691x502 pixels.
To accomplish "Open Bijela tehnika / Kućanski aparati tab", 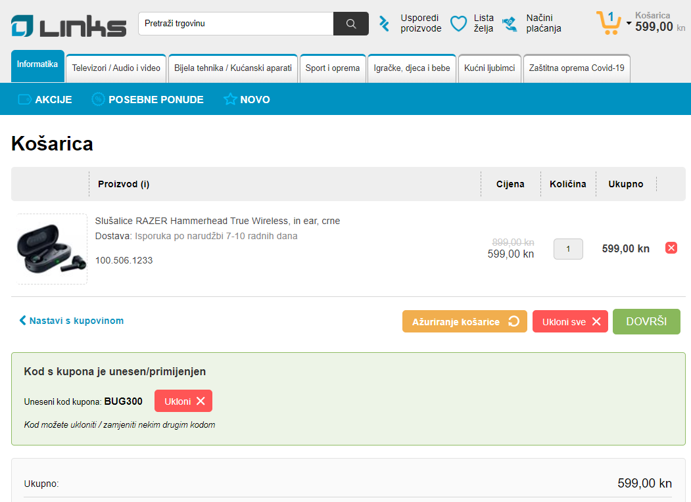I will point(233,68).
